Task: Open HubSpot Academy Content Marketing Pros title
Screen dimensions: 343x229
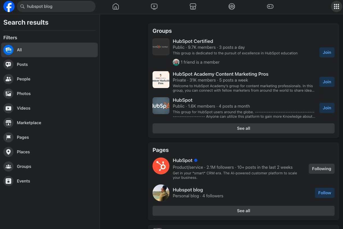Action: coord(221,74)
